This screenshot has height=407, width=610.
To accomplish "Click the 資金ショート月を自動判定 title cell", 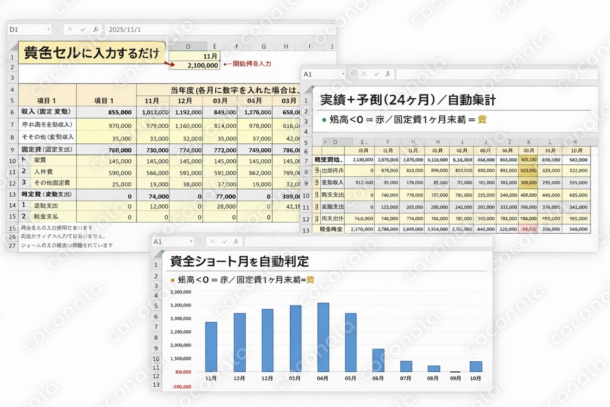I will 239,262.
